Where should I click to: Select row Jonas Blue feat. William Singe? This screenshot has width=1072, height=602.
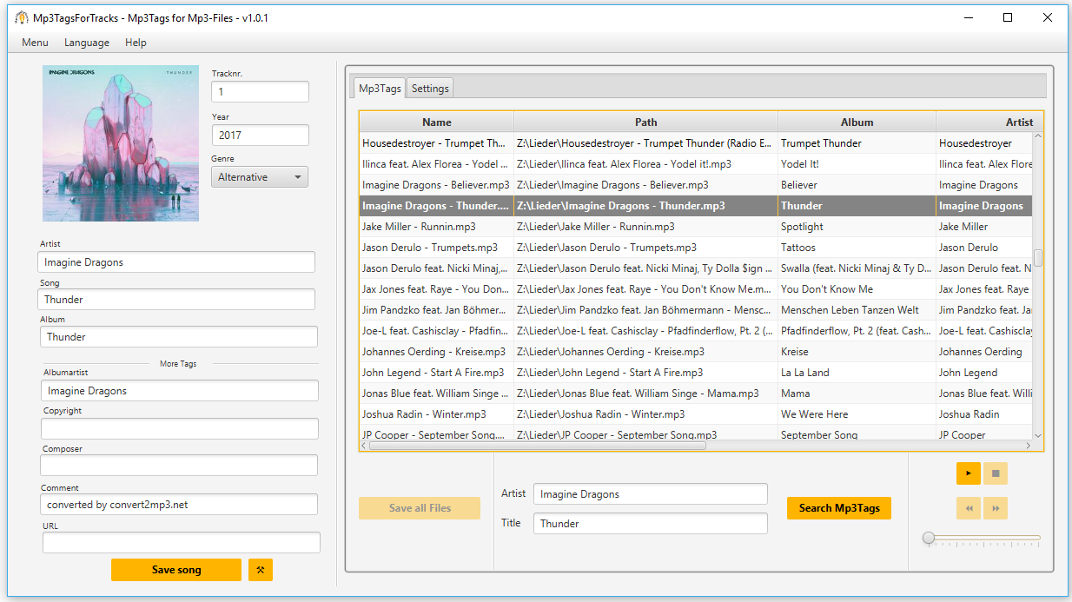696,394
